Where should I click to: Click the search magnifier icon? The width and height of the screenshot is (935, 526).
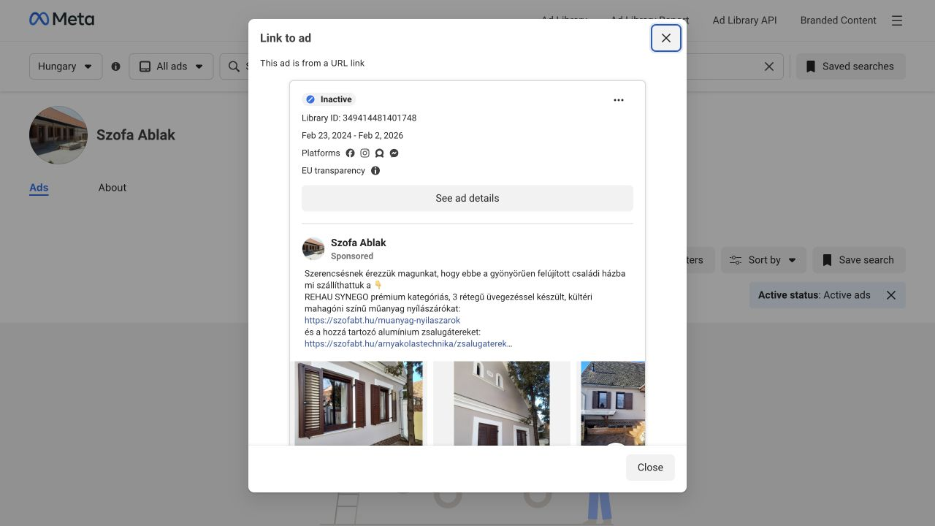(234, 66)
